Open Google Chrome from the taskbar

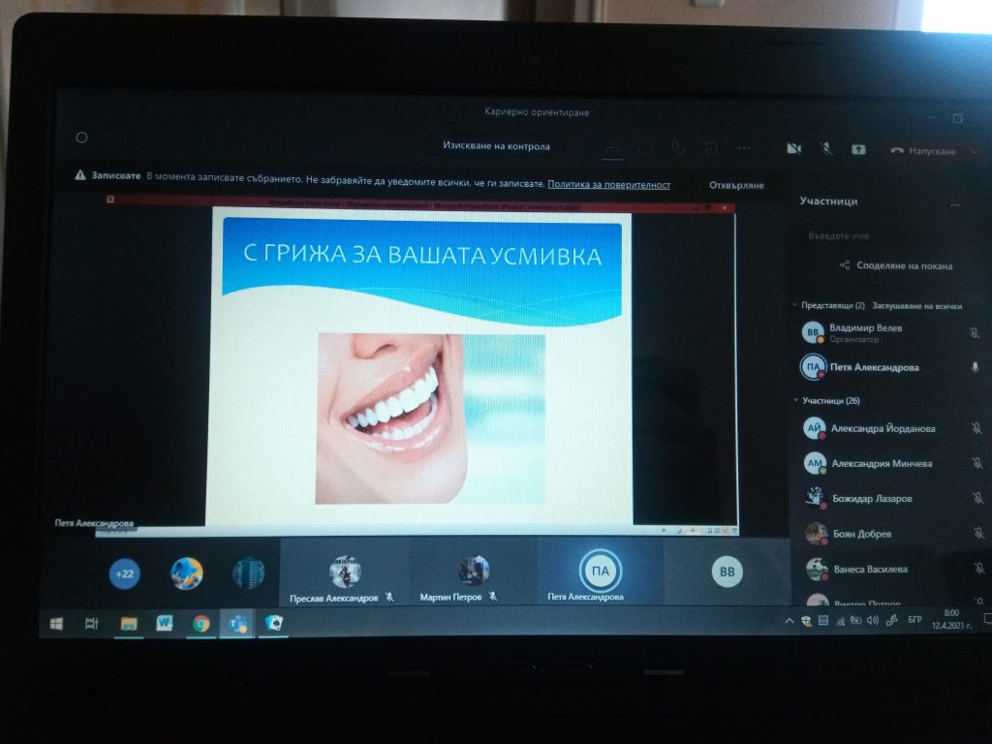click(x=201, y=624)
